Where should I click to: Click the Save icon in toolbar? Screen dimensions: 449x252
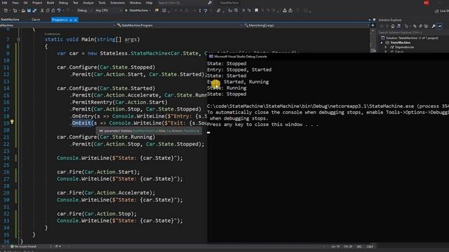[29, 10]
